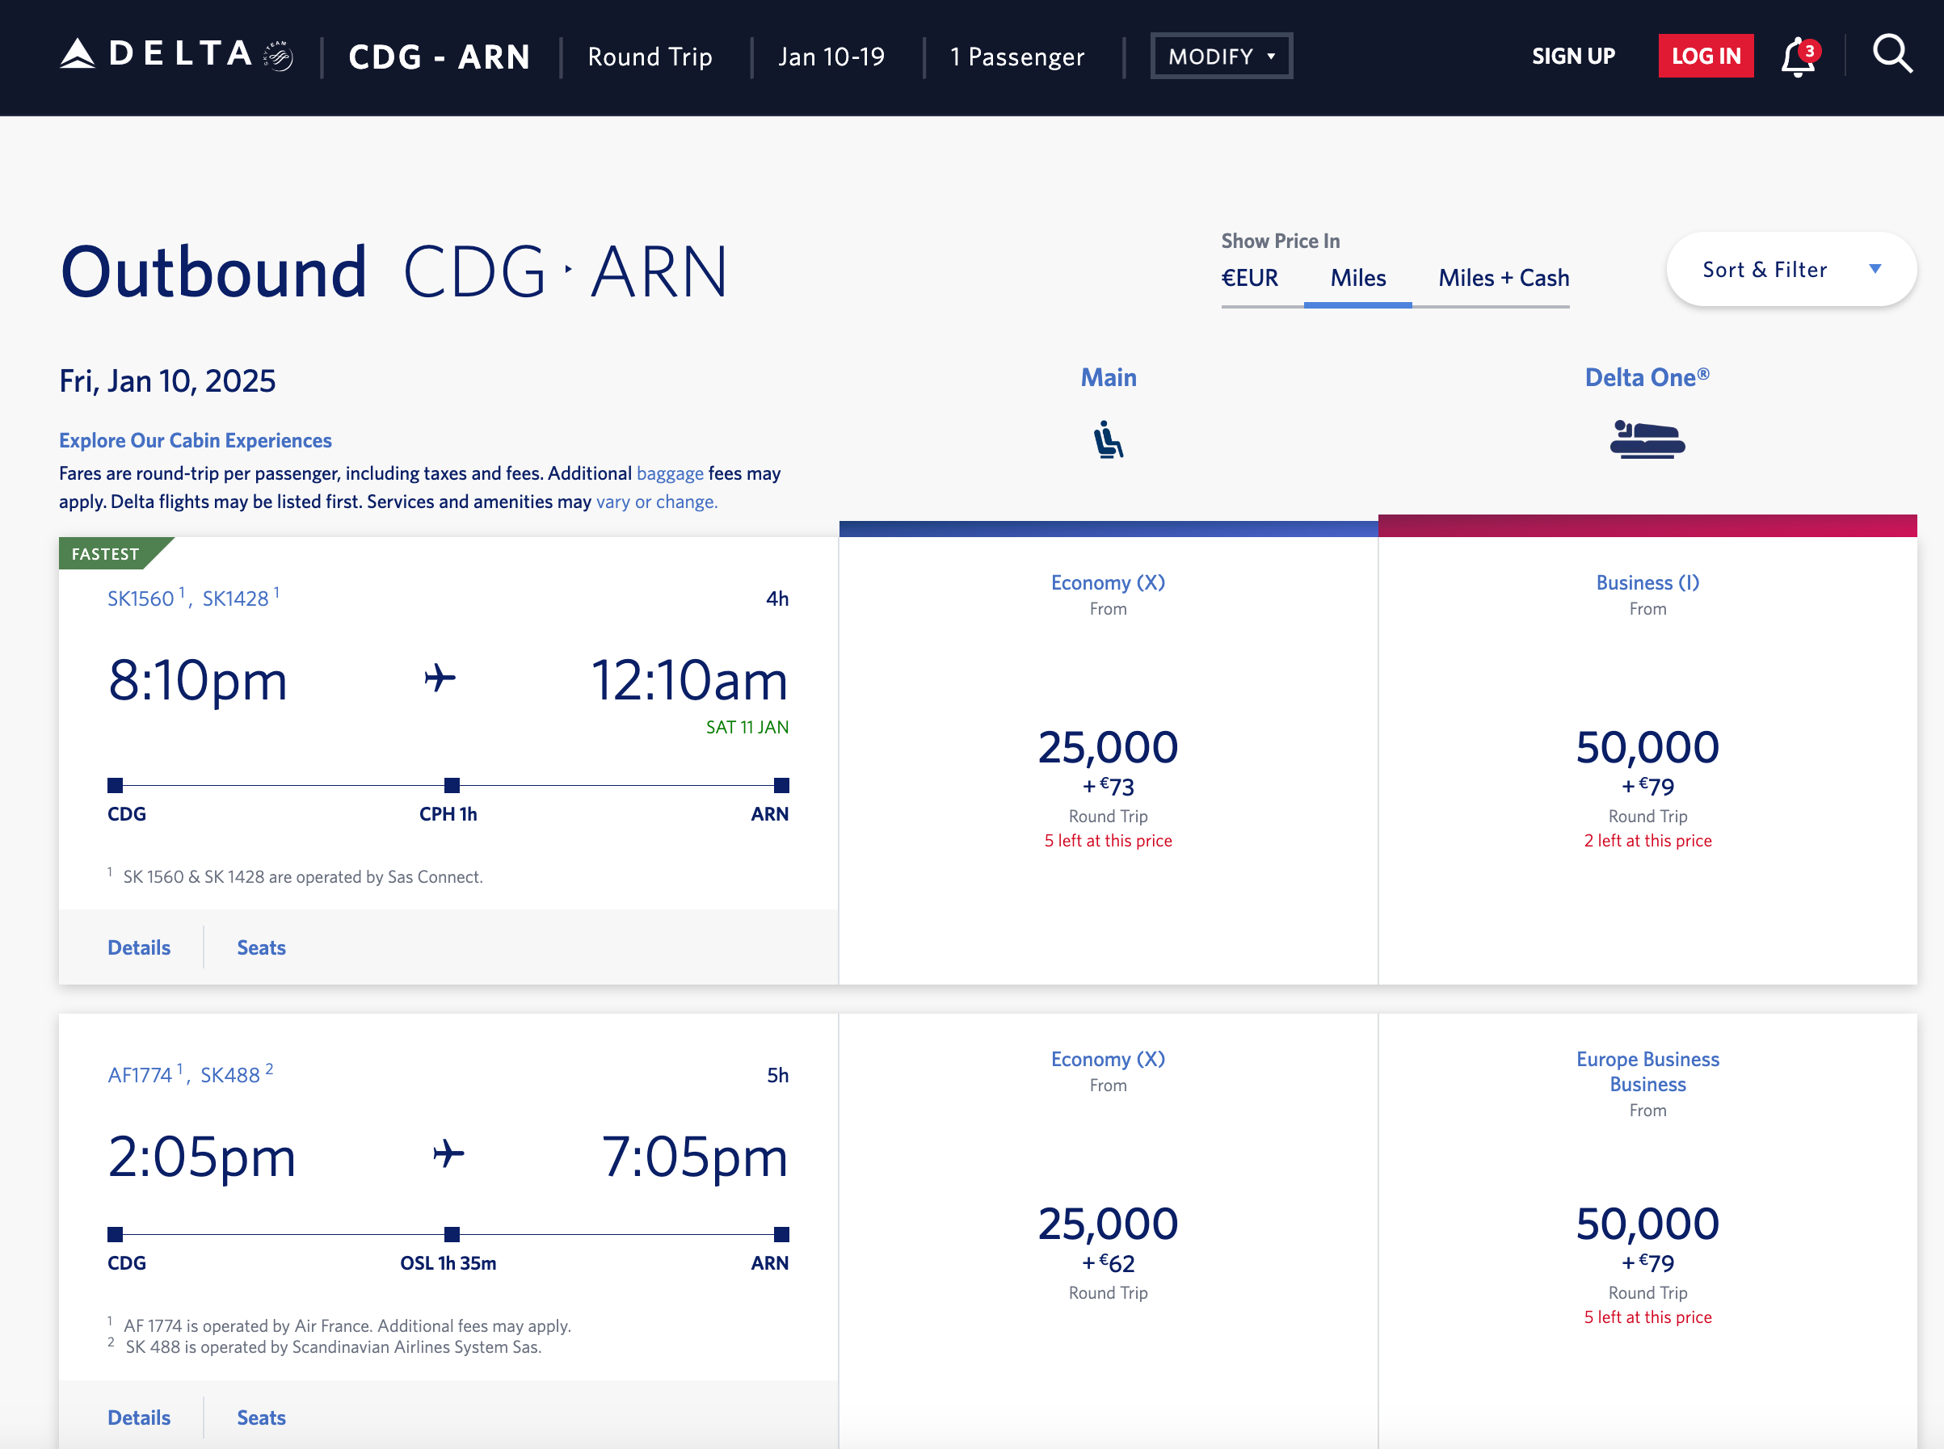Click the 1 Passenger header text

click(1016, 57)
